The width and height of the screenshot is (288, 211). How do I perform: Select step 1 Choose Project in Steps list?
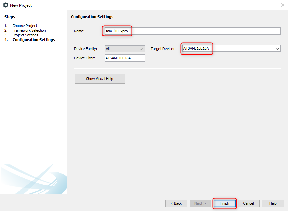pyautogui.click(x=25, y=26)
